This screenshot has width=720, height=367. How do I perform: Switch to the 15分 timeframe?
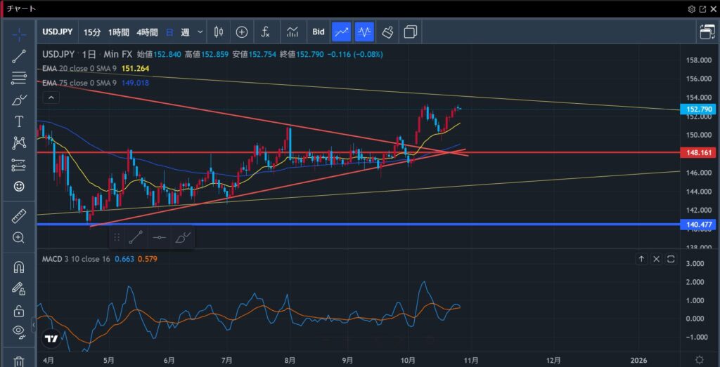(91, 32)
